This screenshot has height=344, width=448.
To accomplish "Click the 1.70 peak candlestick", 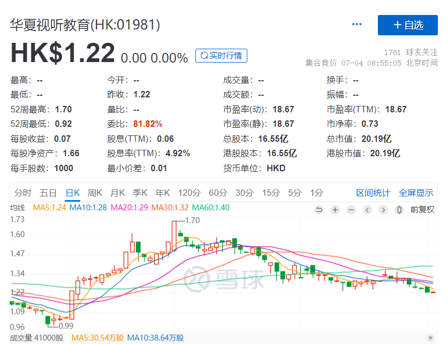I will click(174, 235).
